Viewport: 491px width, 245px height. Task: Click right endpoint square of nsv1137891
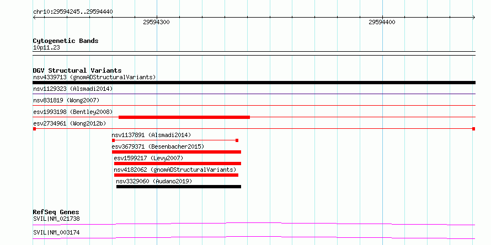237,140
